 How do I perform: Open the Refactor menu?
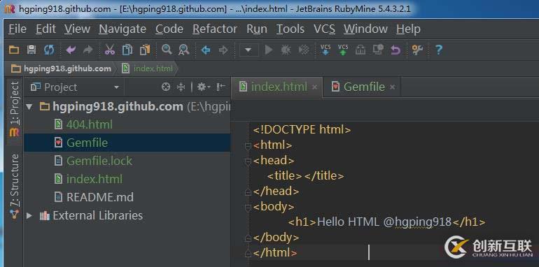tap(215, 29)
